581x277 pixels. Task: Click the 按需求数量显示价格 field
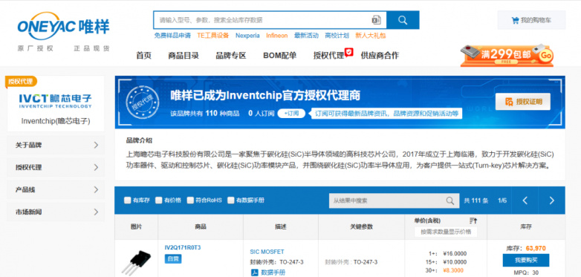446,232
